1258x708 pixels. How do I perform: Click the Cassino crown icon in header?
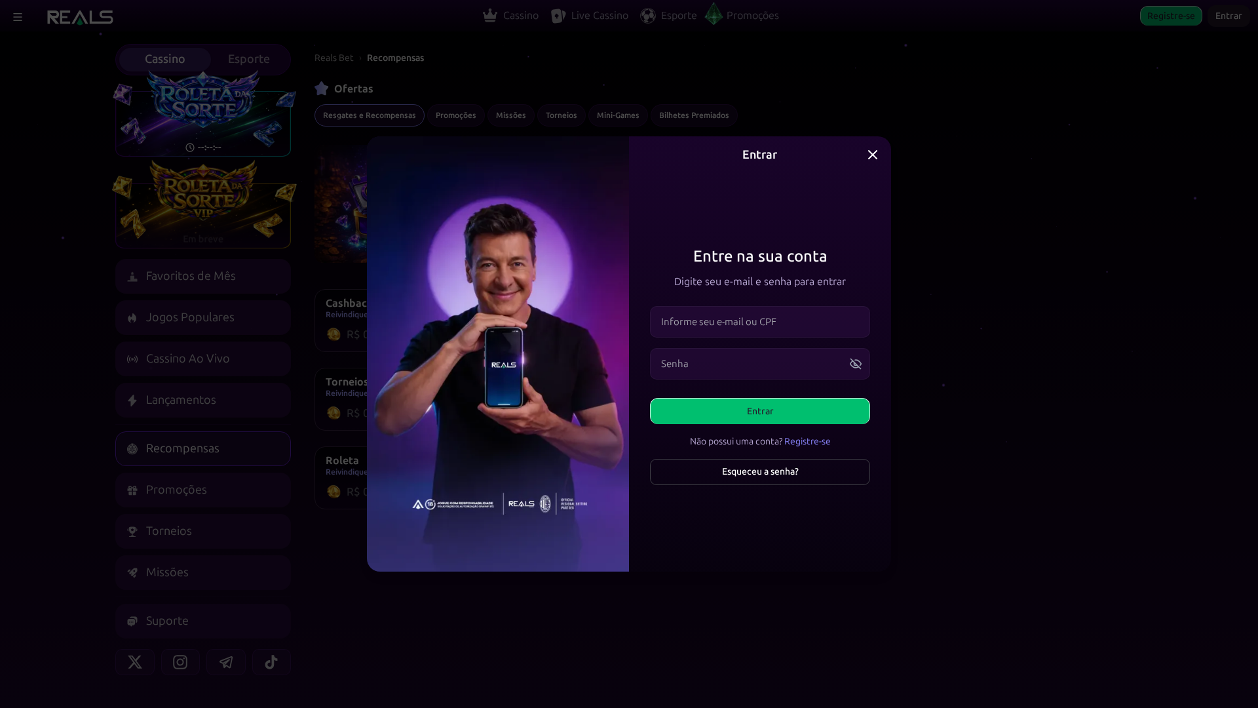[x=490, y=16]
